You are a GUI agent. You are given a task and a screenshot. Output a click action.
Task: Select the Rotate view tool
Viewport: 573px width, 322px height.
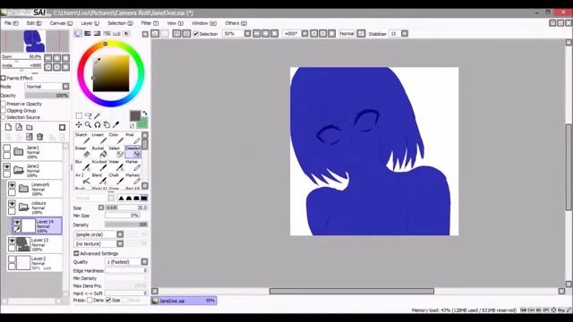(98, 125)
